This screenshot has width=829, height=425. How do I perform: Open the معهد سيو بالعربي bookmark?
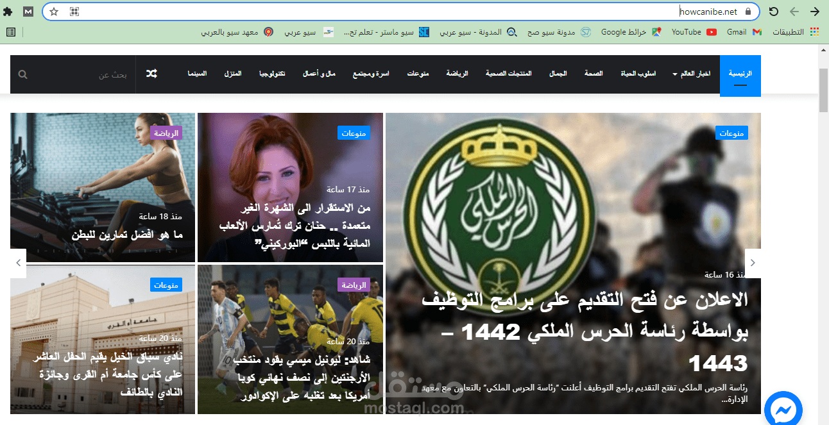(x=237, y=31)
